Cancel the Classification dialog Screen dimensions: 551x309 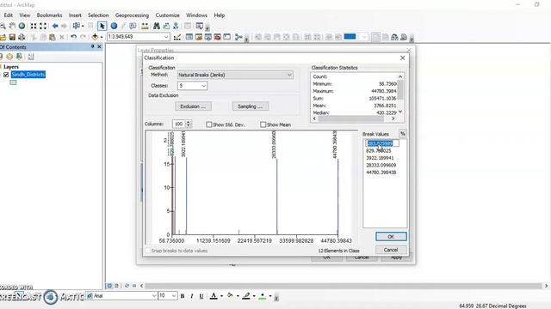pyautogui.click(x=391, y=250)
